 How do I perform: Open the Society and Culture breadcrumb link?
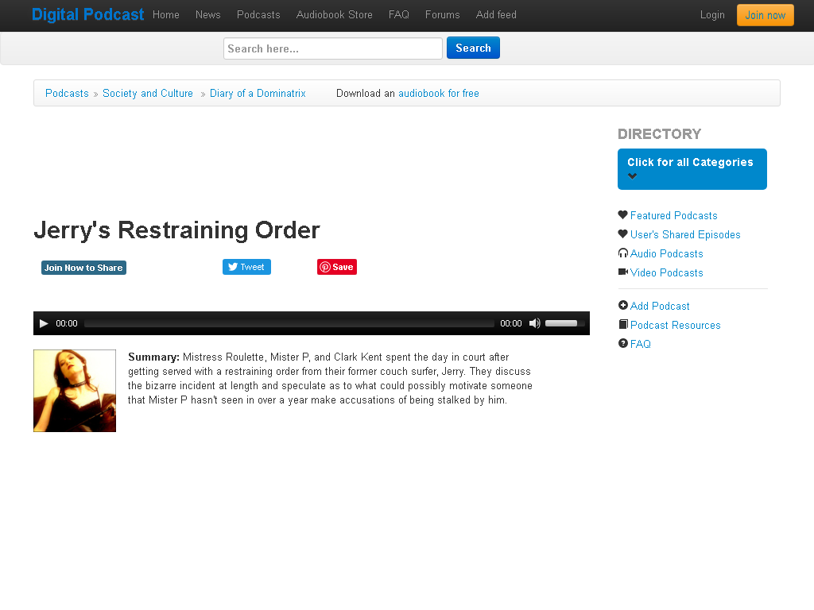click(x=147, y=94)
